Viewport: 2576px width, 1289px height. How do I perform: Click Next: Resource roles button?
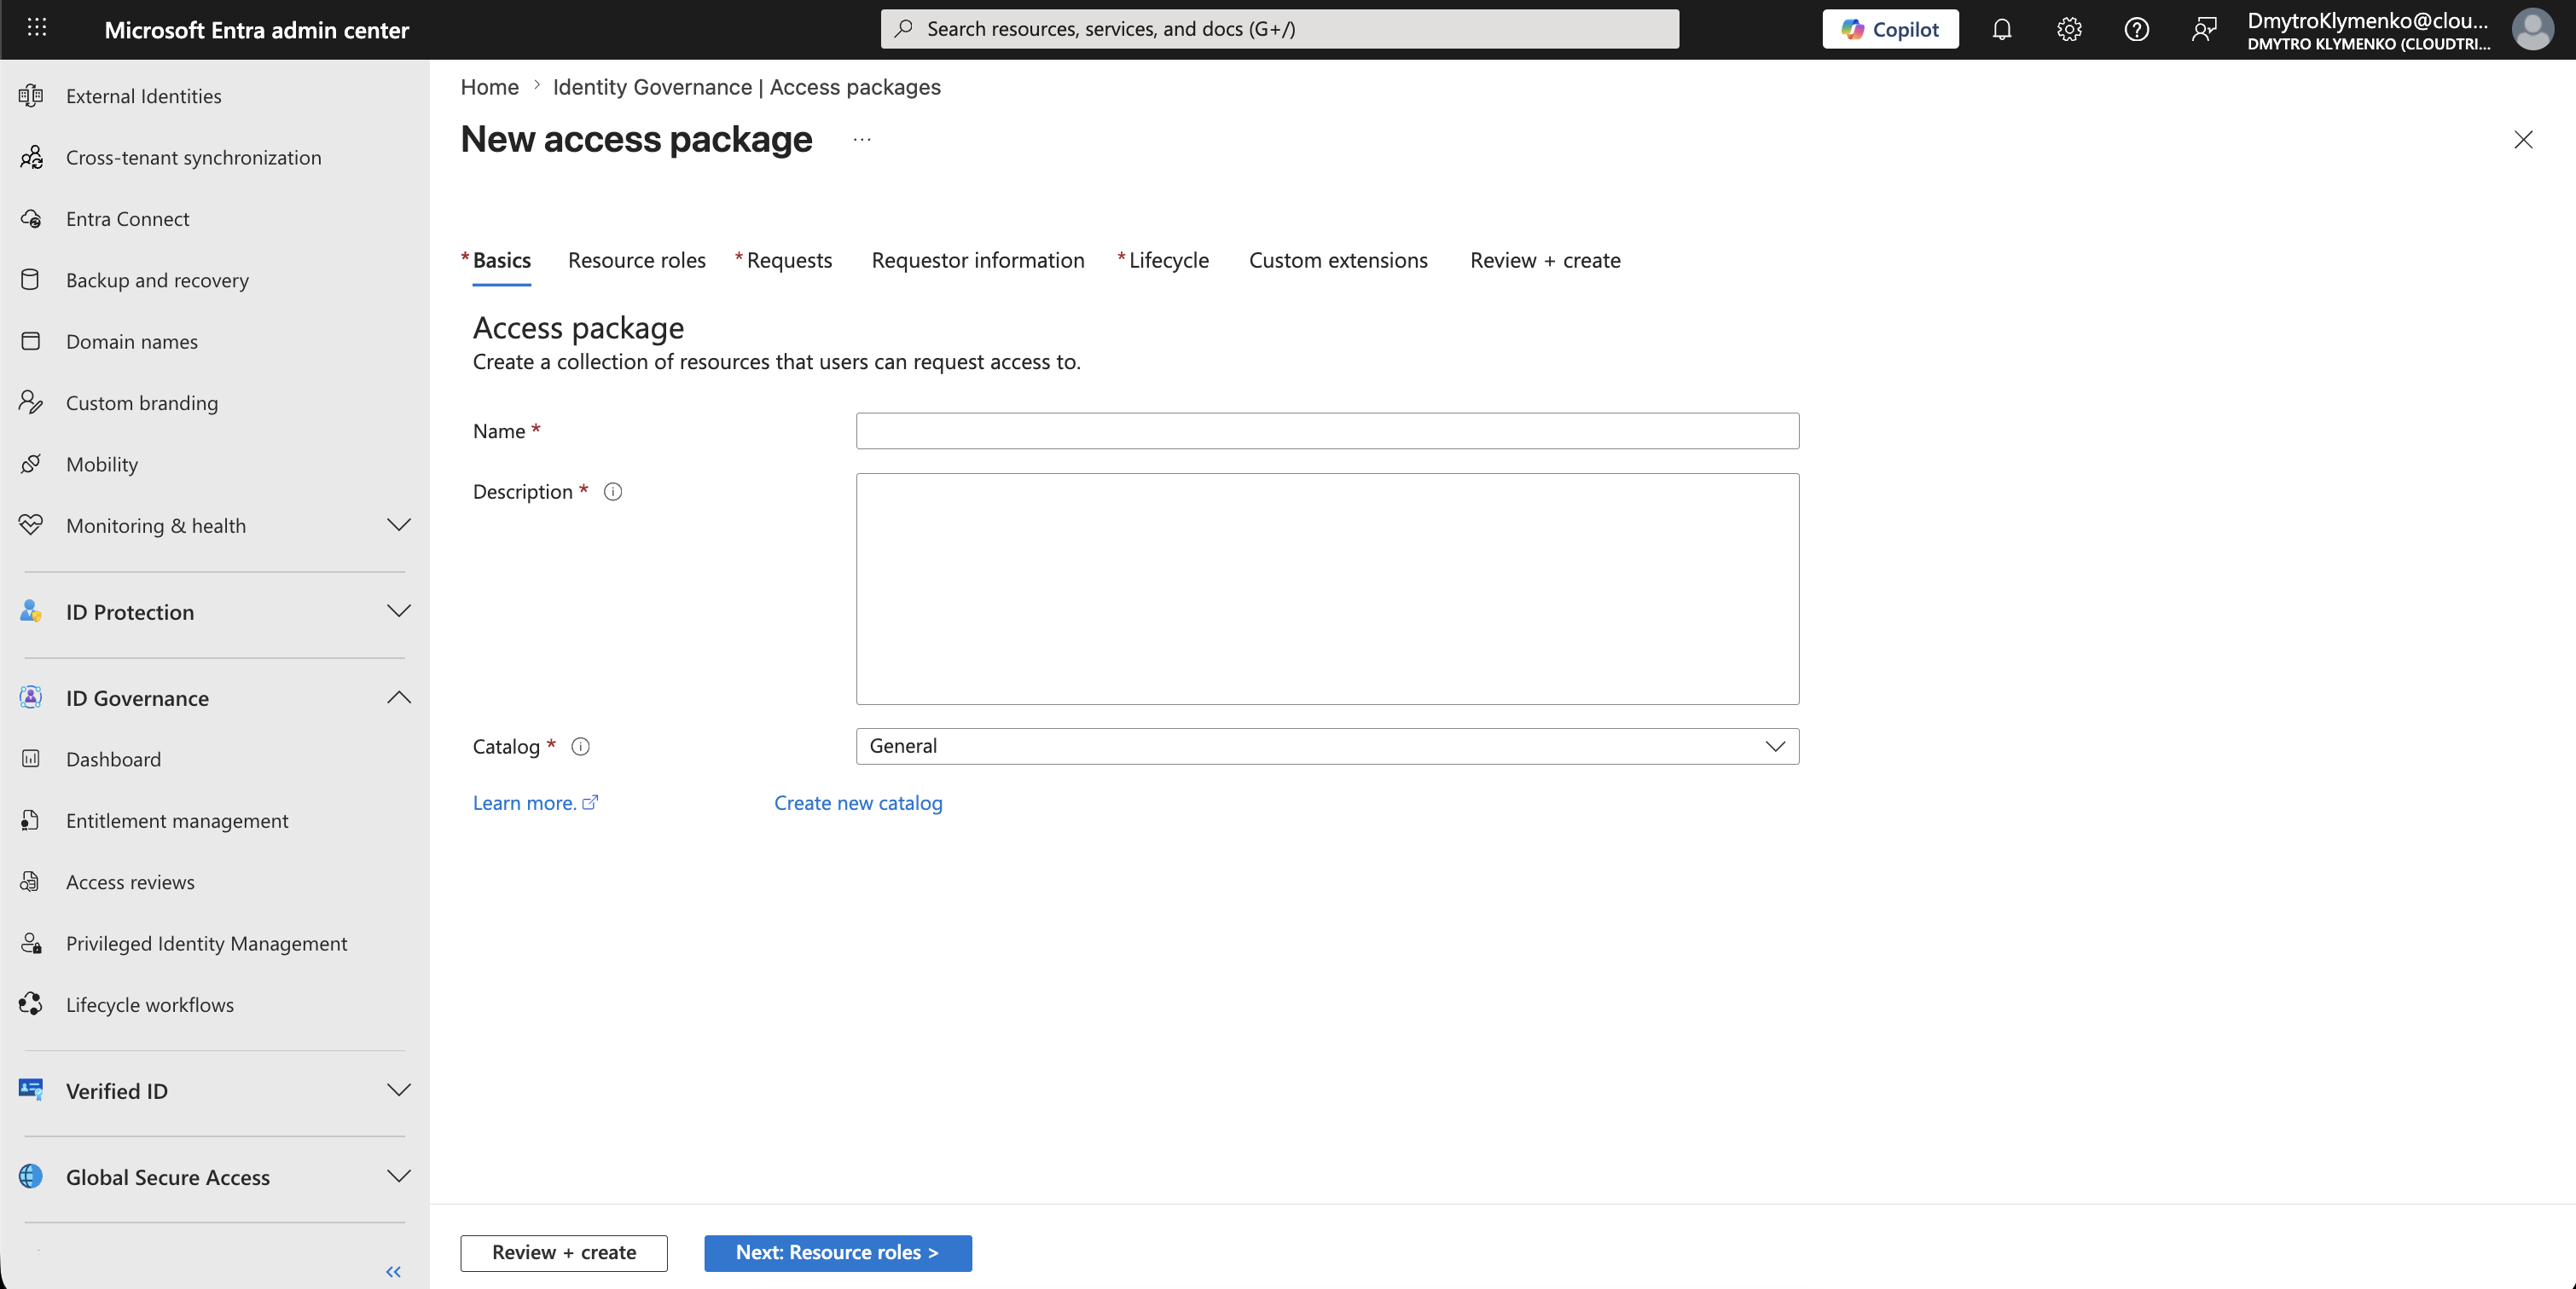838,1253
